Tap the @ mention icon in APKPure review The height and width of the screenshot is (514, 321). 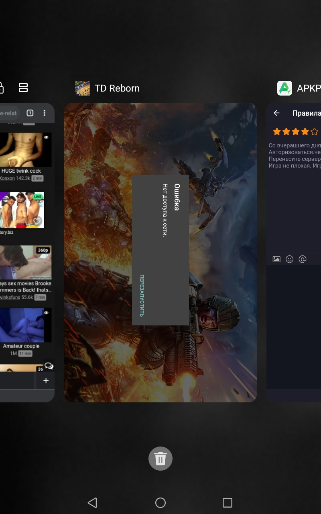point(303,259)
